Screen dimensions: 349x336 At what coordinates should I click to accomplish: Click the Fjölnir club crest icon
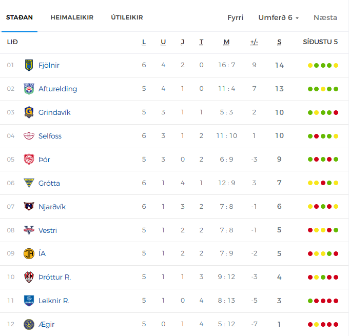pos(29,65)
